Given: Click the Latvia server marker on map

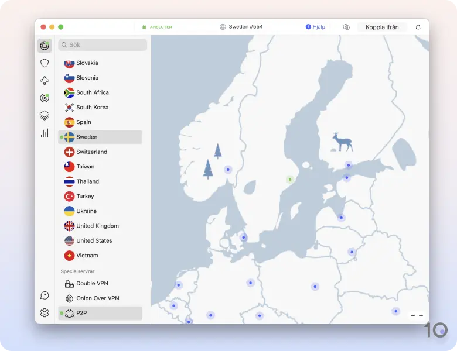Looking at the screenshot, I should click(x=341, y=218).
